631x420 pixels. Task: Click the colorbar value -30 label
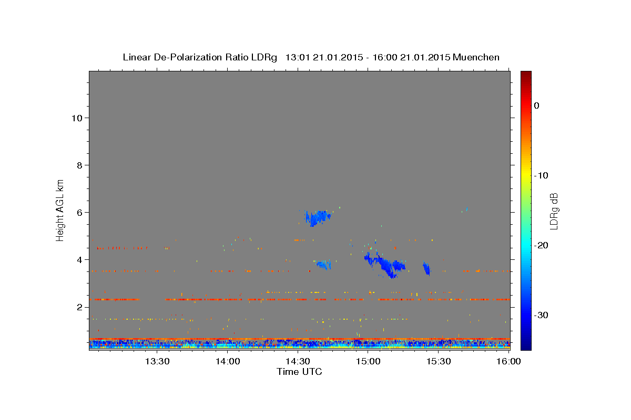coord(542,315)
